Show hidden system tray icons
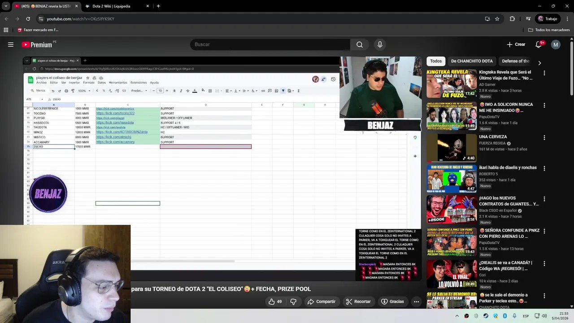The width and height of the screenshot is (574, 323). point(457,316)
